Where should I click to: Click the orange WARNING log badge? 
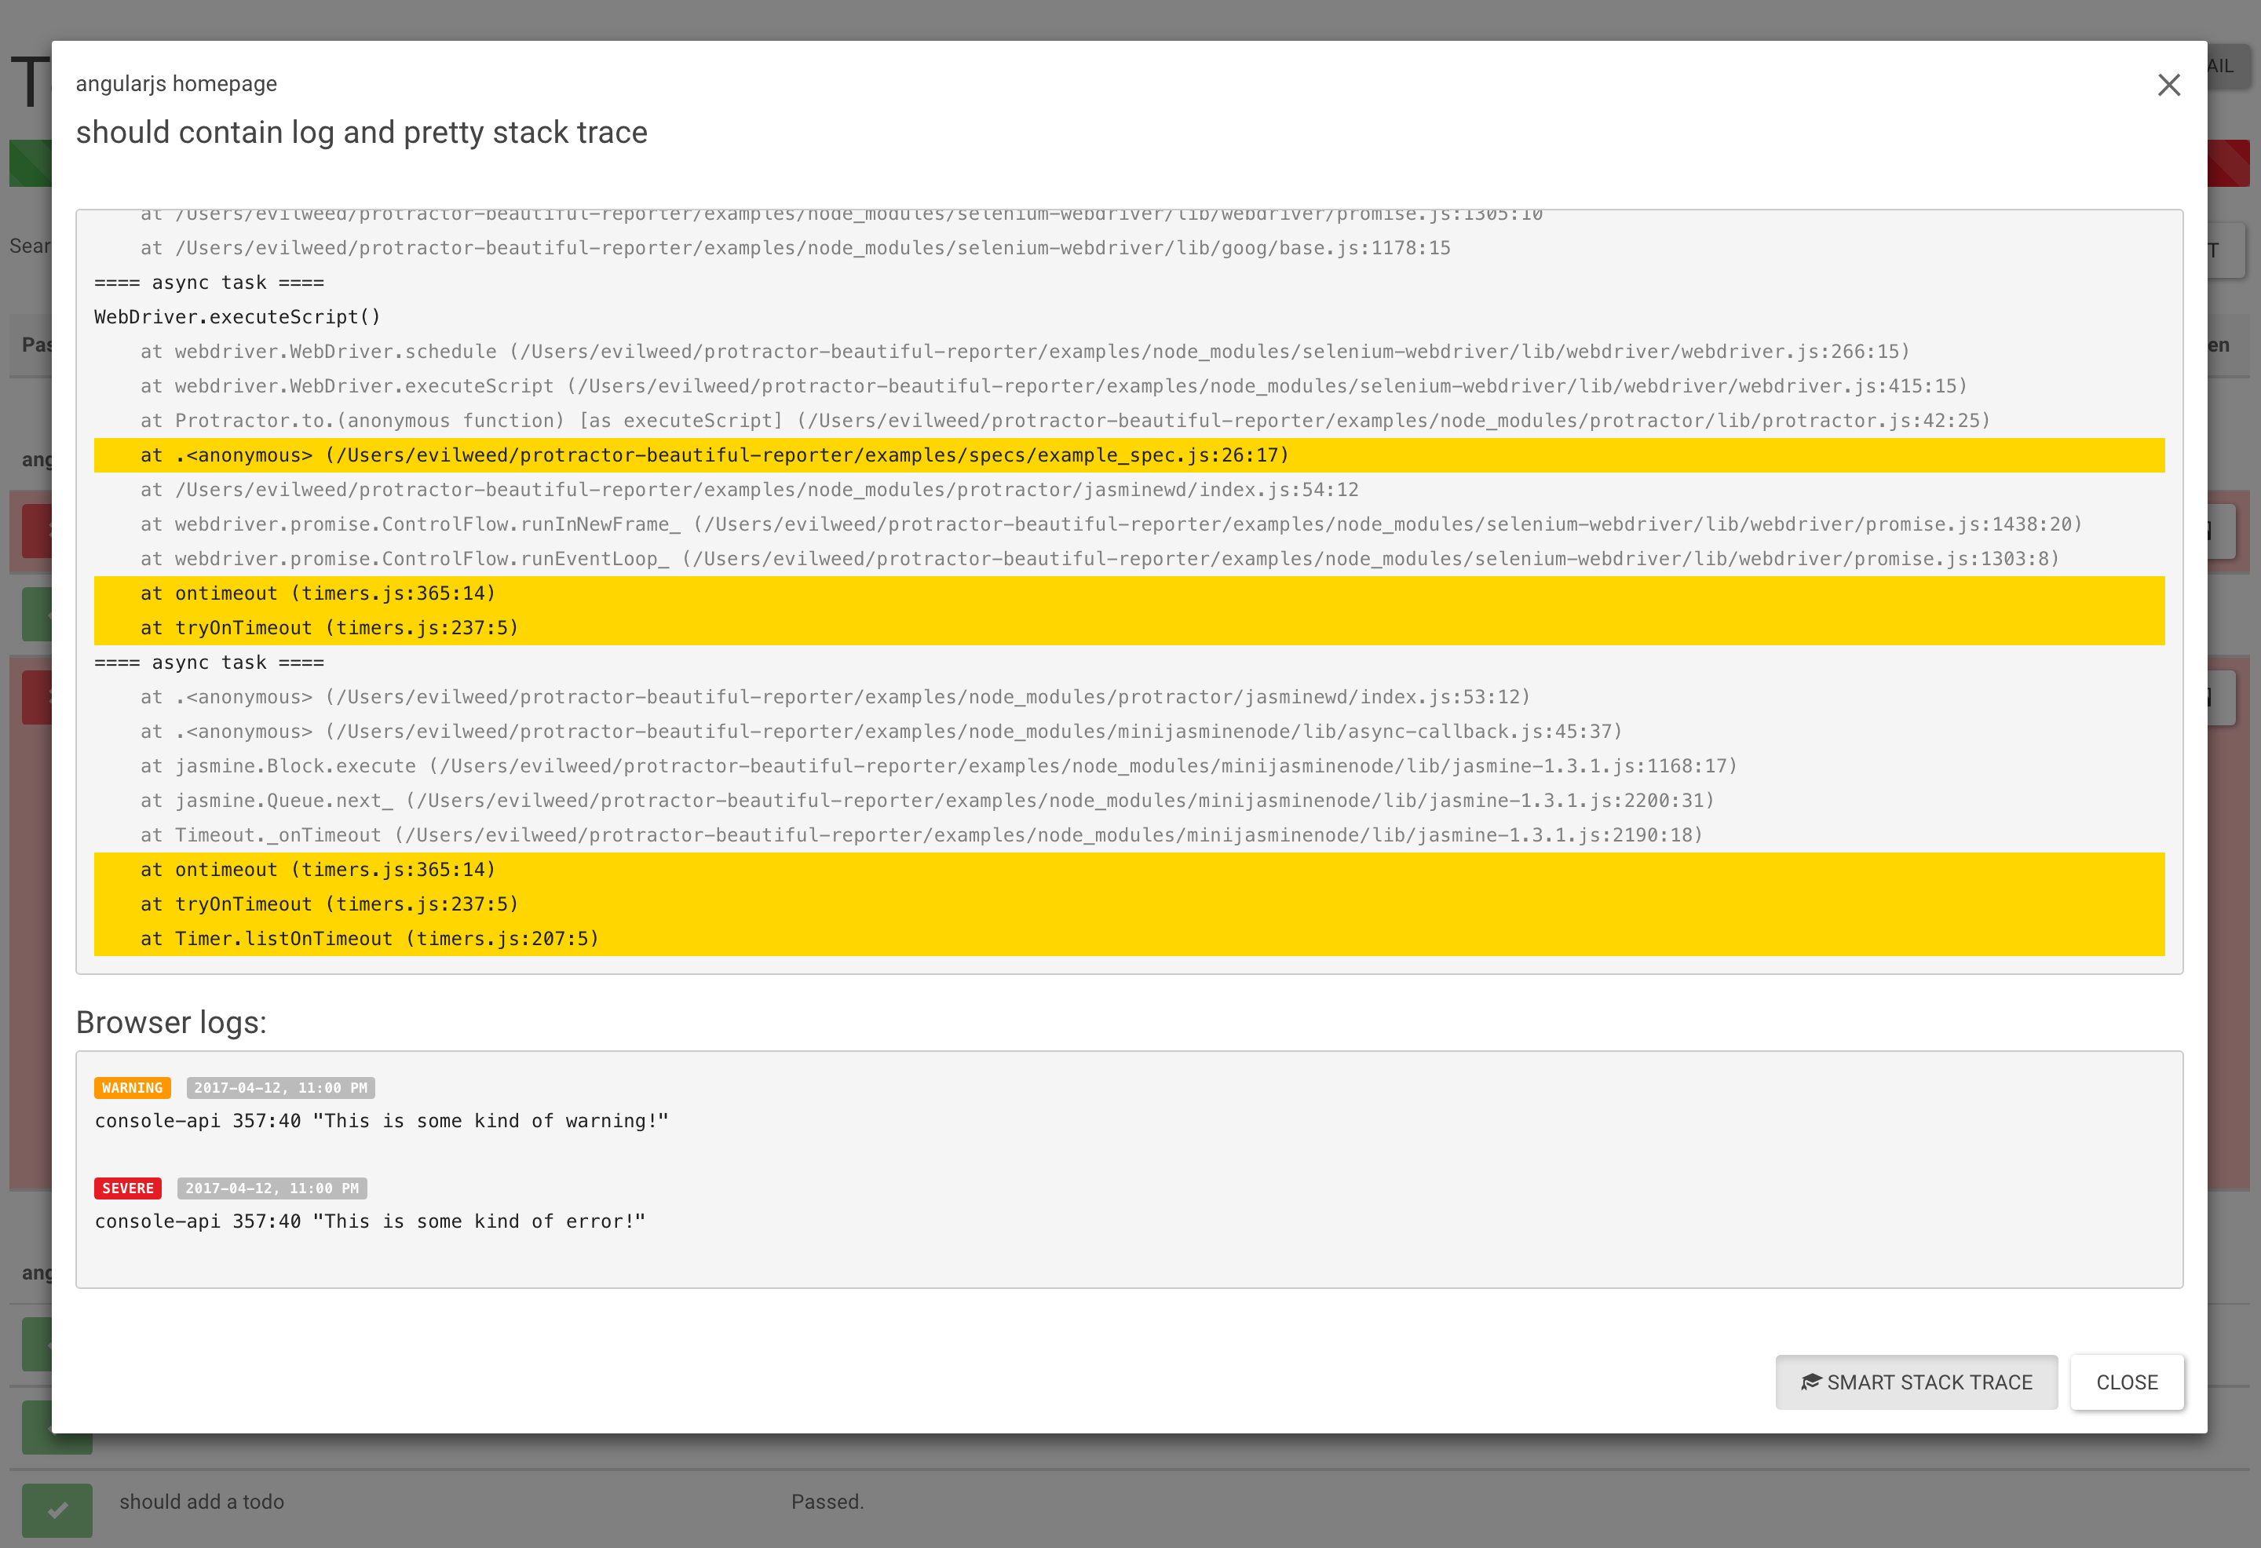133,1088
